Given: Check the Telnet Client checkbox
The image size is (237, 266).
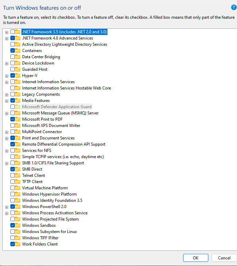Looking at the screenshot, I should 12,175.
